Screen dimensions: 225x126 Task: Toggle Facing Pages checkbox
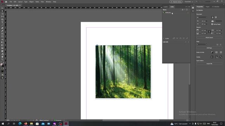tap(212, 24)
